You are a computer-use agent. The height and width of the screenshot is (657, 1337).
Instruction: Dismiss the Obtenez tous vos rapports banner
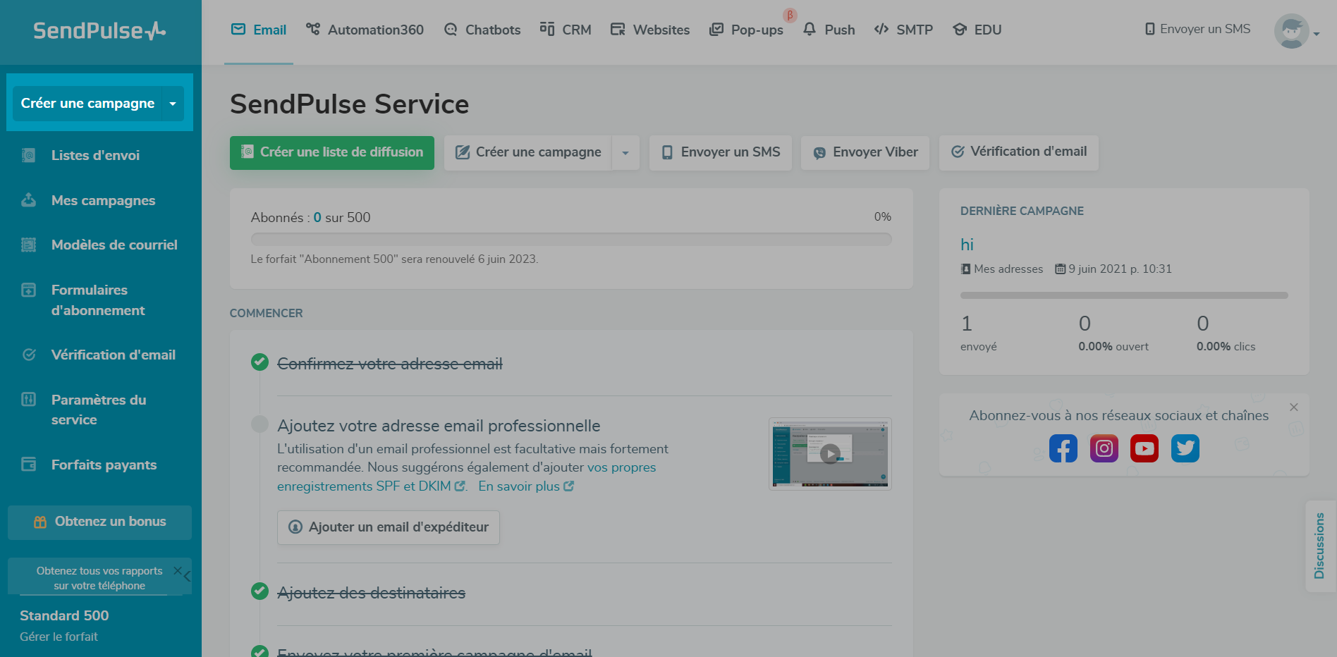coord(178,571)
